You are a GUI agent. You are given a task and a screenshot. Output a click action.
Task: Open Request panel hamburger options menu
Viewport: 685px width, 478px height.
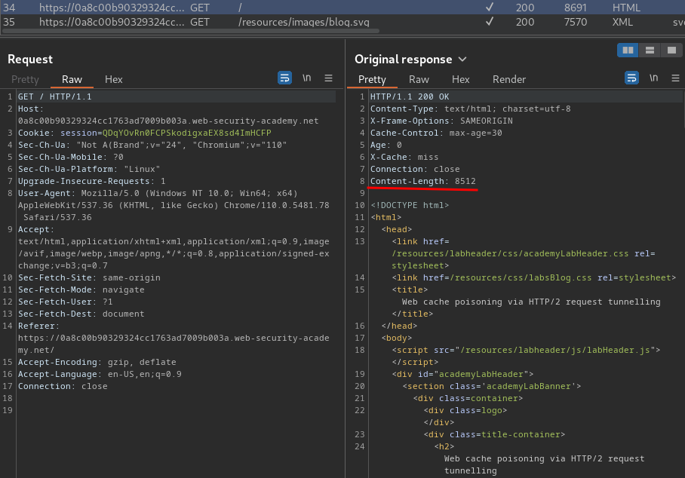tap(328, 78)
